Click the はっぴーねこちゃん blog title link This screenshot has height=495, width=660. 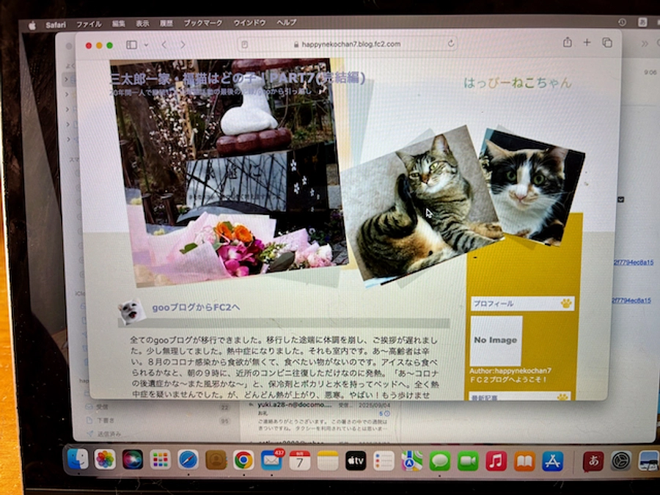517,83
